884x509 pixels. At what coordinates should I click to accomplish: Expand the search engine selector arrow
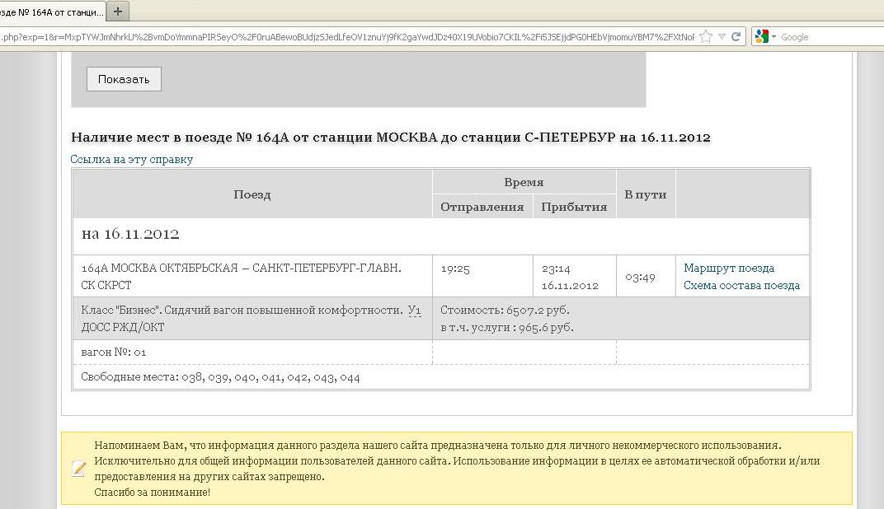pos(773,37)
